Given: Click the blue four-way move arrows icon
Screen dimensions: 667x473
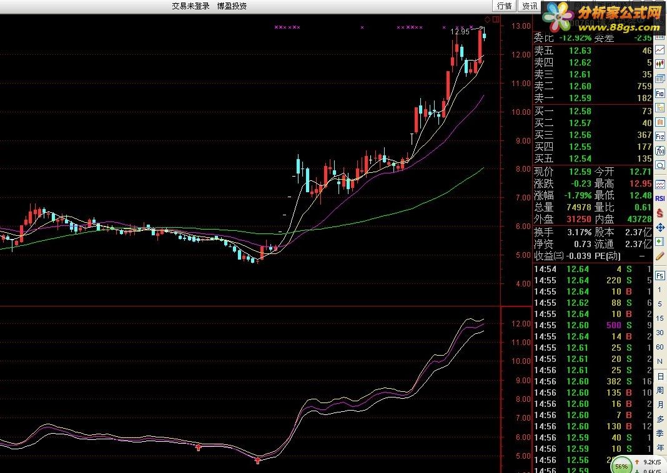Looking at the screenshot, I should (x=660, y=227).
